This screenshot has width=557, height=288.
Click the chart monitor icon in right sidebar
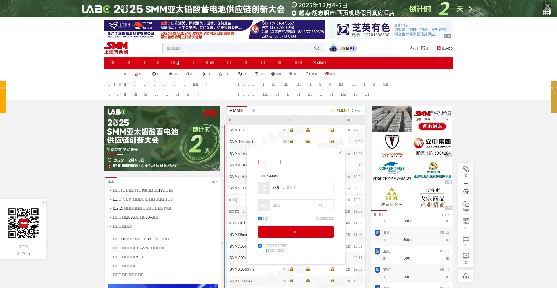[x=466, y=258]
